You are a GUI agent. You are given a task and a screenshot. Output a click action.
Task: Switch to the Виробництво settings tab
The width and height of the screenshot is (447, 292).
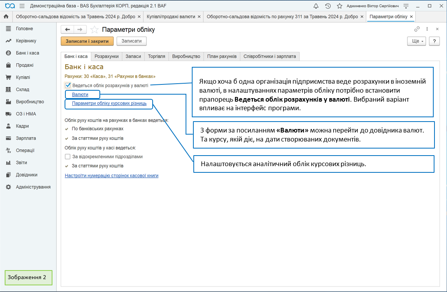[x=186, y=56]
